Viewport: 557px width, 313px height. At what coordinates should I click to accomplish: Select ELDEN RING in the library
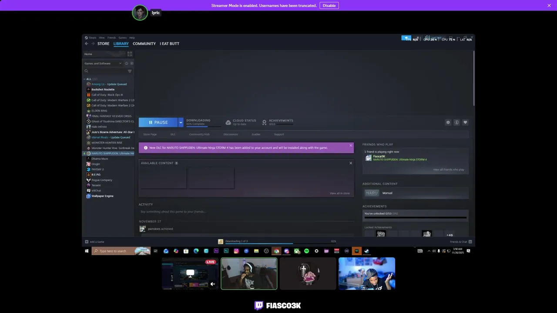point(99,111)
